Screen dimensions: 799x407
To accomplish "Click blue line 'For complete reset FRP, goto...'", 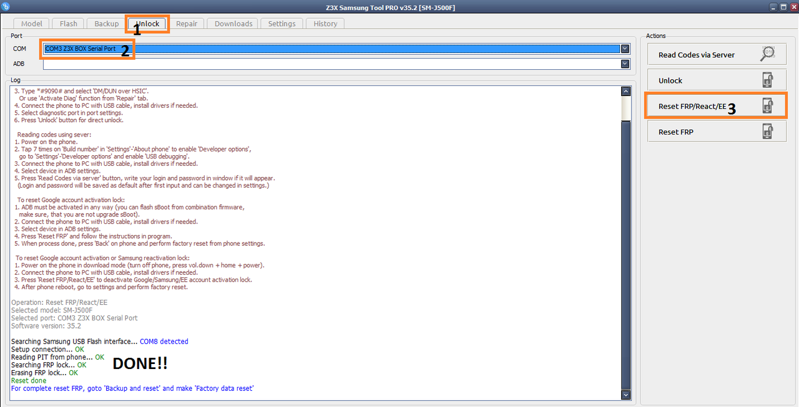I will coord(132,388).
